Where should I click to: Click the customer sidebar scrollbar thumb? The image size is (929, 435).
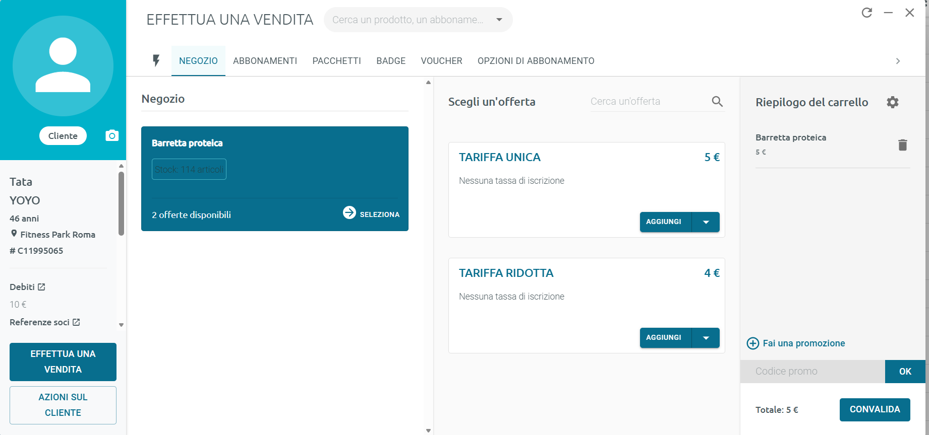[x=121, y=203]
